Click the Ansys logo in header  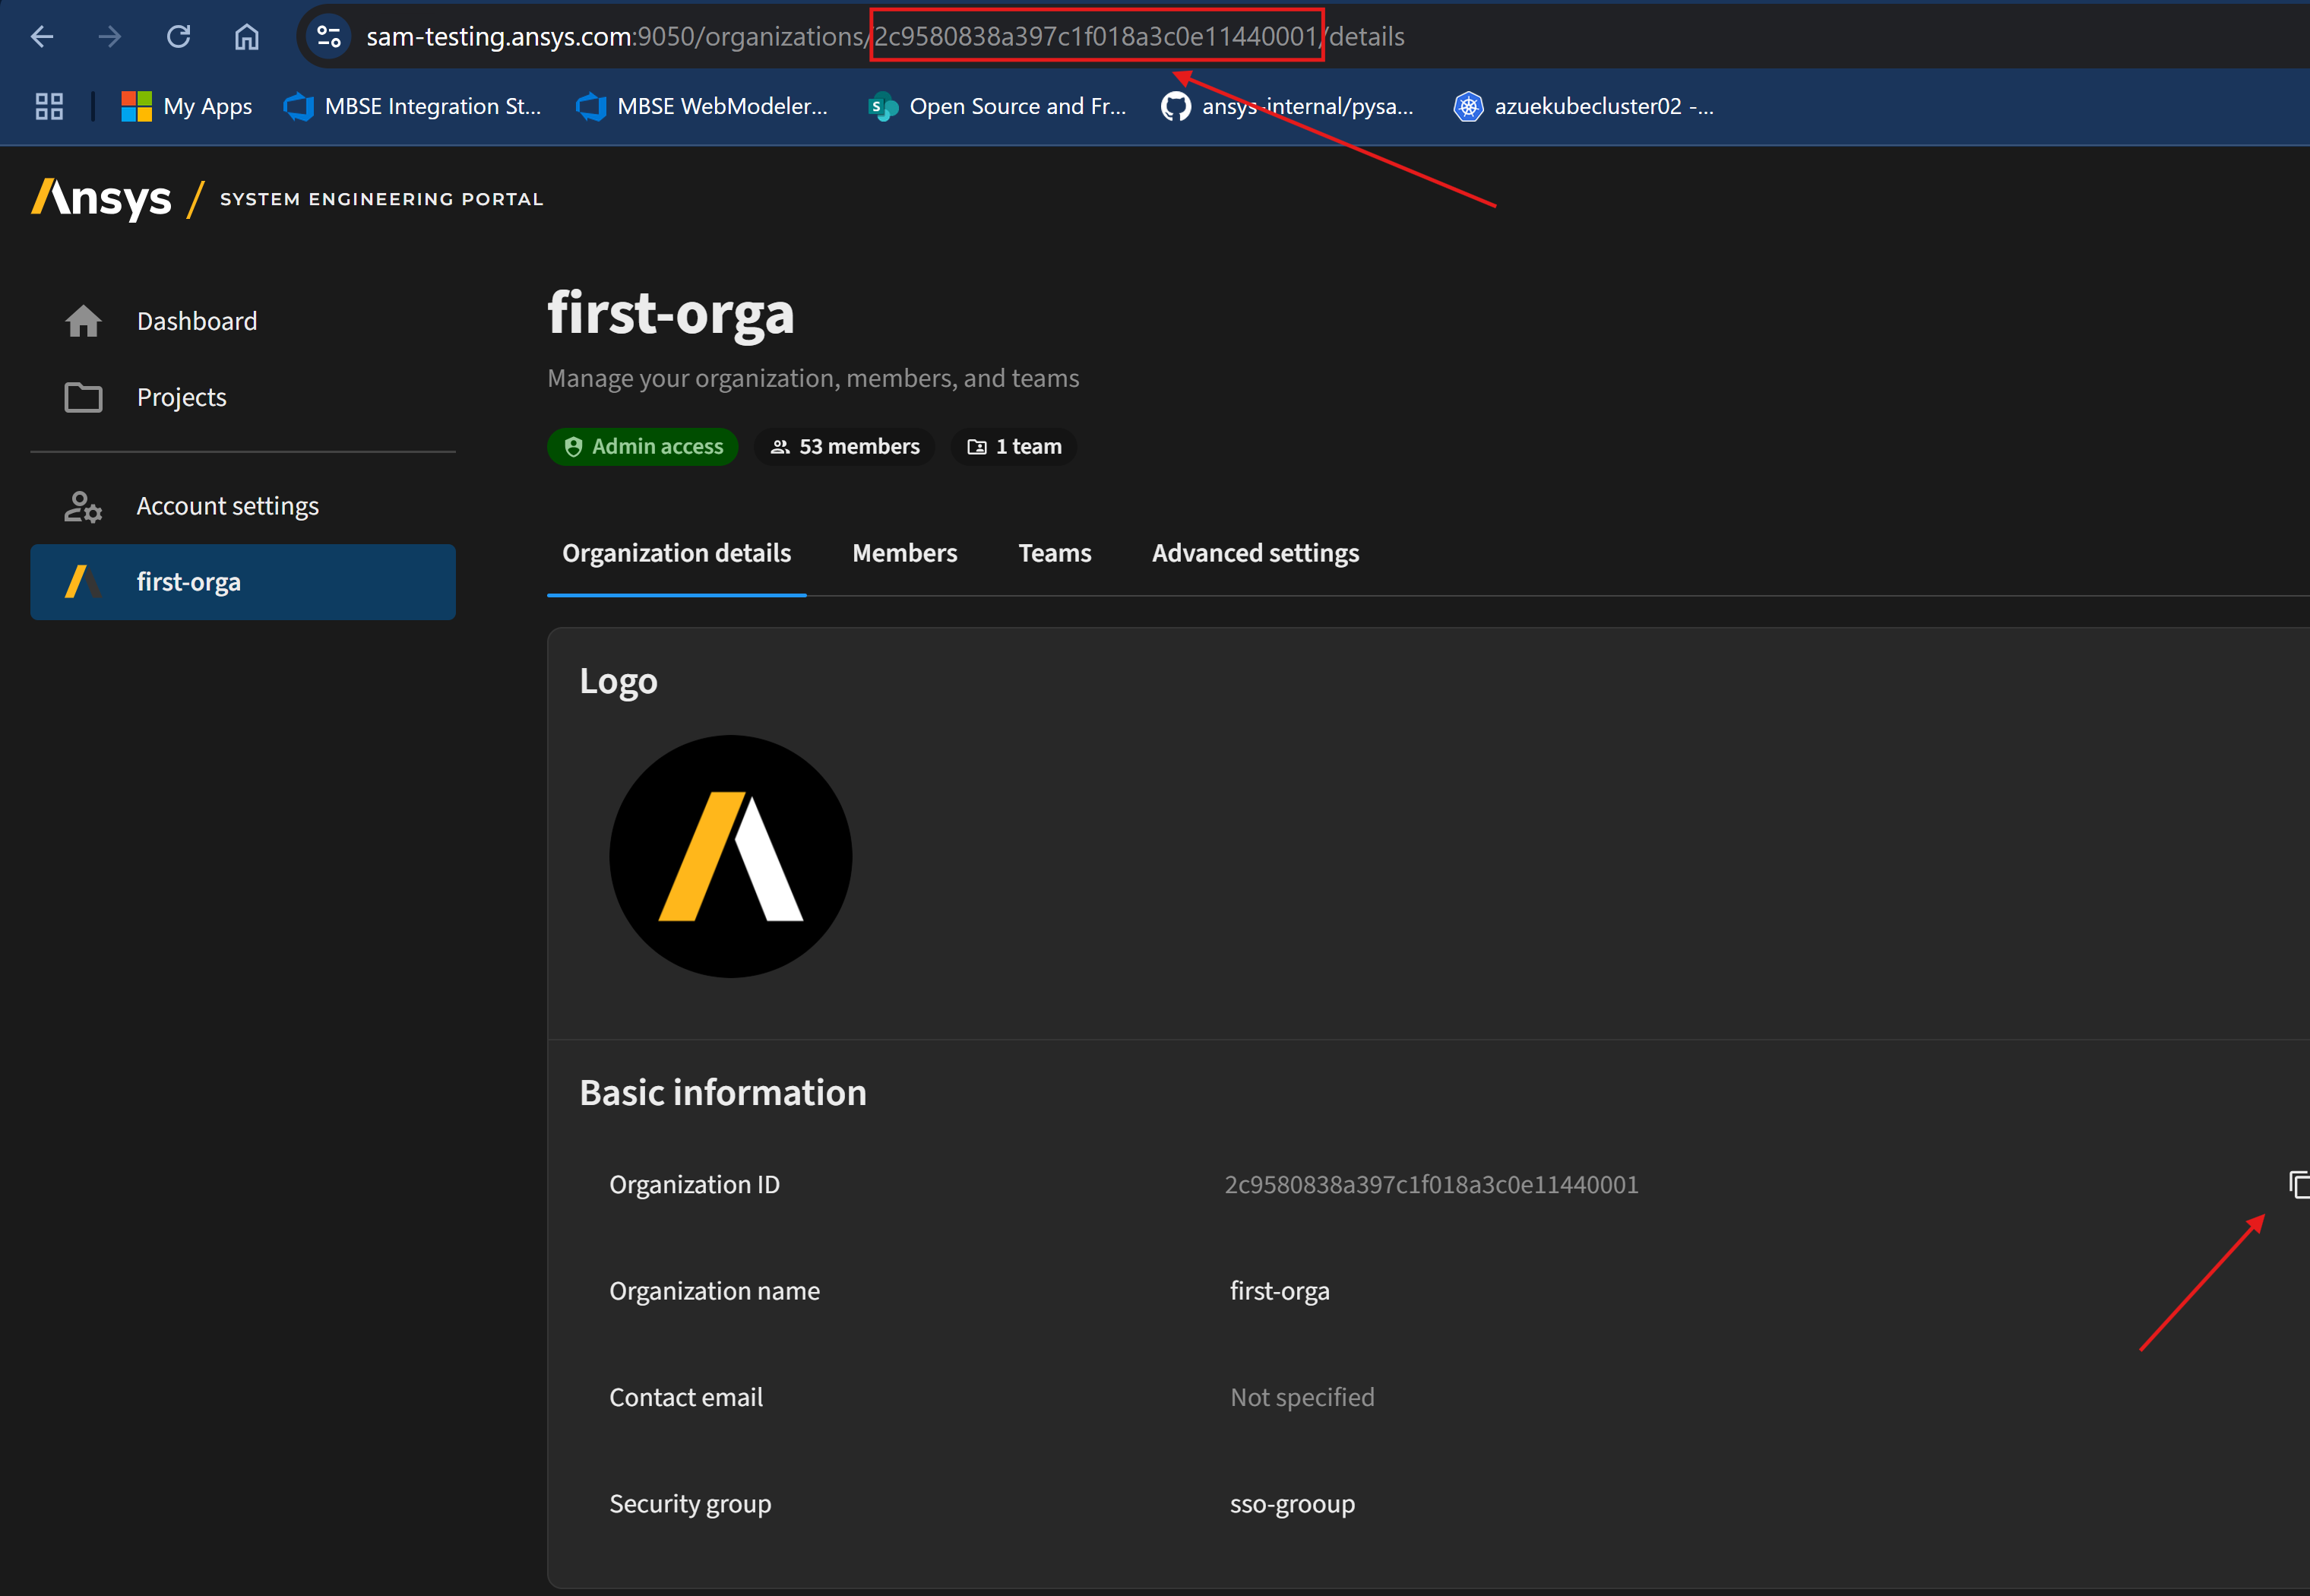[102, 198]
